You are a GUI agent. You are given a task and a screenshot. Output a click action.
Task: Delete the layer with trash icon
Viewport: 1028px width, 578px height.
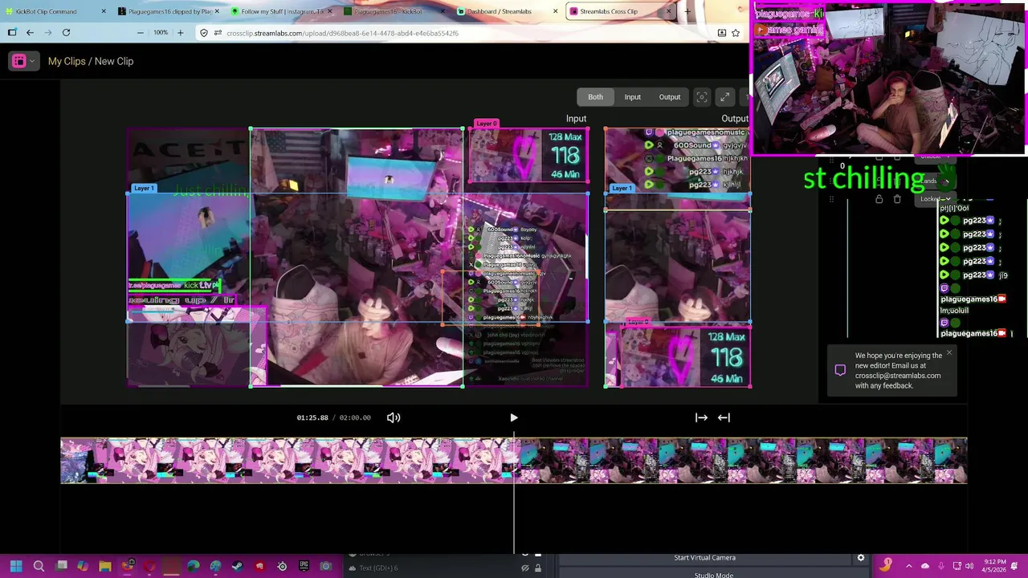point(897,199)
